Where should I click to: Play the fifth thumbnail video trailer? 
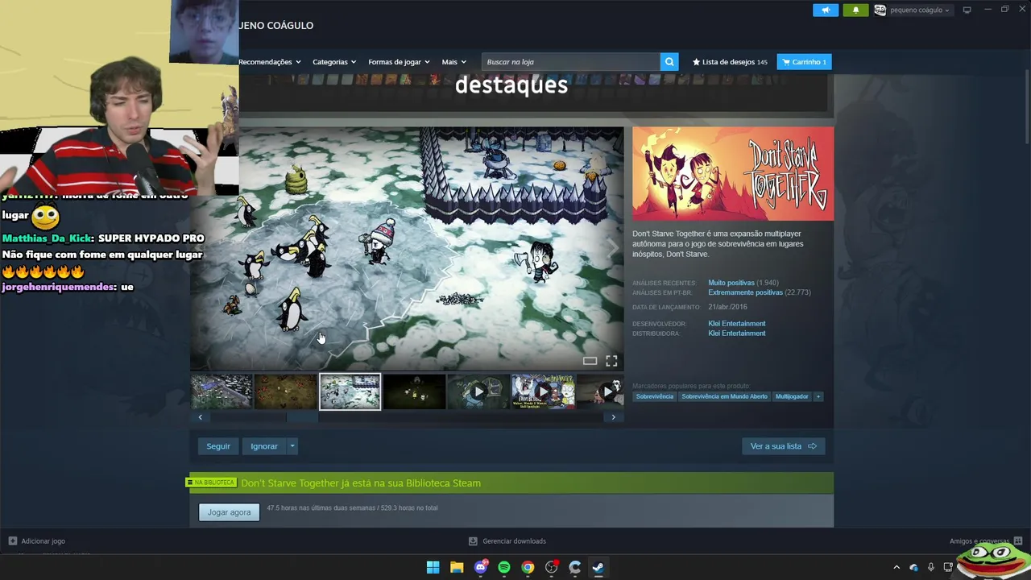[x=478, y=391]
